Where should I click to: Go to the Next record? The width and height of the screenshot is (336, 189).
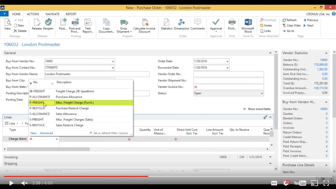(x=309, y=25)
